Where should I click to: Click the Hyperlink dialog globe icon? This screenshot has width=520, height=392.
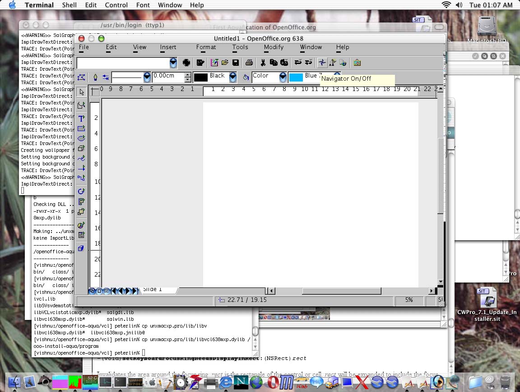pyautogui.click(x=343, y=63)
